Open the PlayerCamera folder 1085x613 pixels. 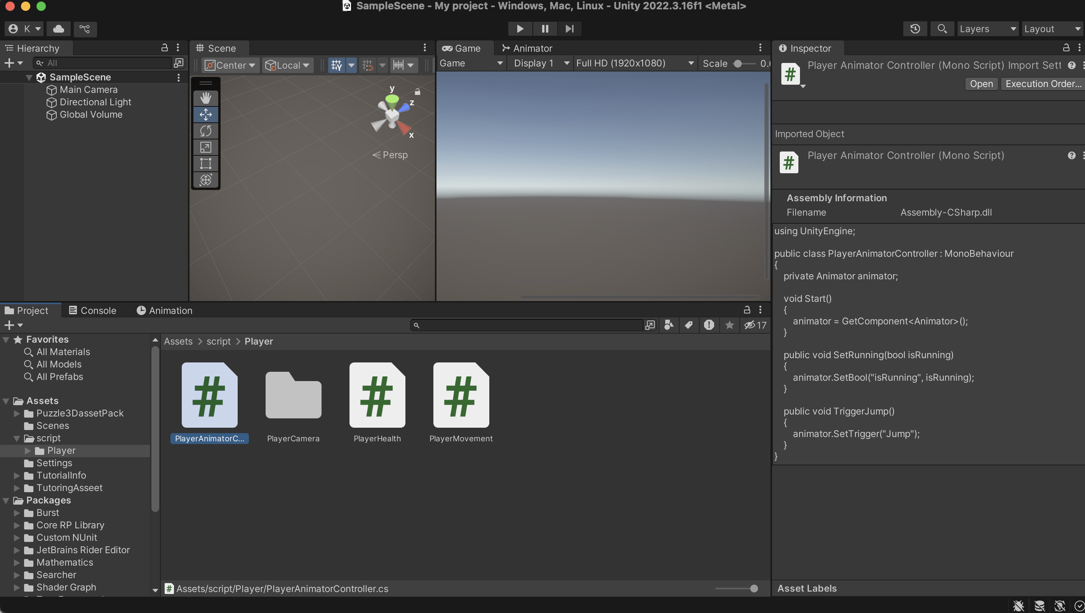click(x=293, y=402)
